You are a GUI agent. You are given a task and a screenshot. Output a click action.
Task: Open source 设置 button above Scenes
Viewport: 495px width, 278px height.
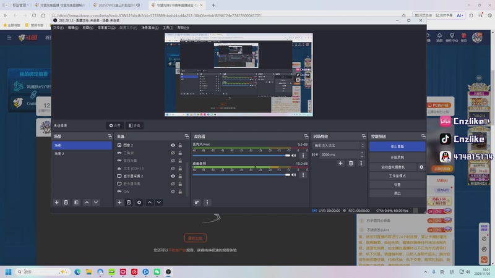(115, 125)
